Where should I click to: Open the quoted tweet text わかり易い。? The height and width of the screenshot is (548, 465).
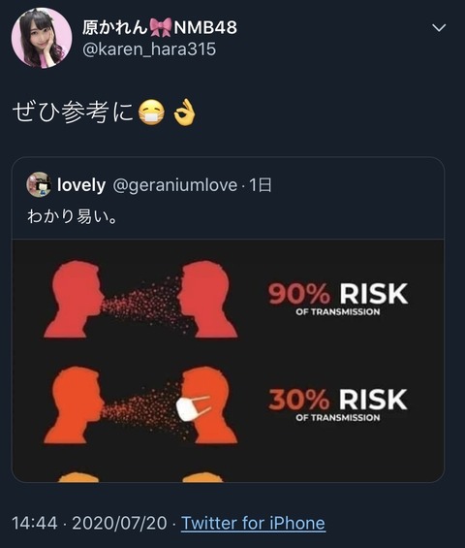72,216
